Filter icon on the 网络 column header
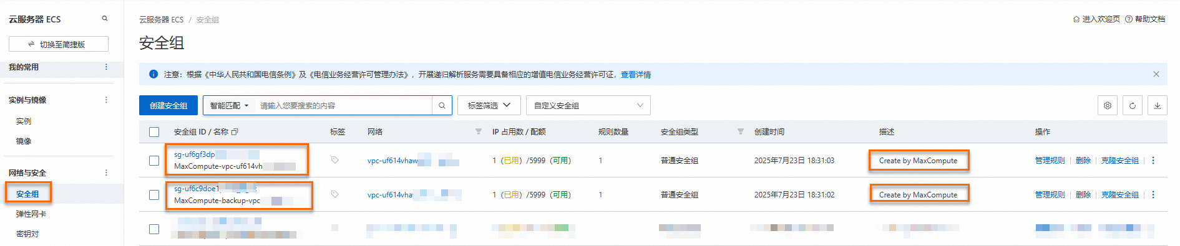The height and width of the screenshot is (246, 1180). (479, 132)
